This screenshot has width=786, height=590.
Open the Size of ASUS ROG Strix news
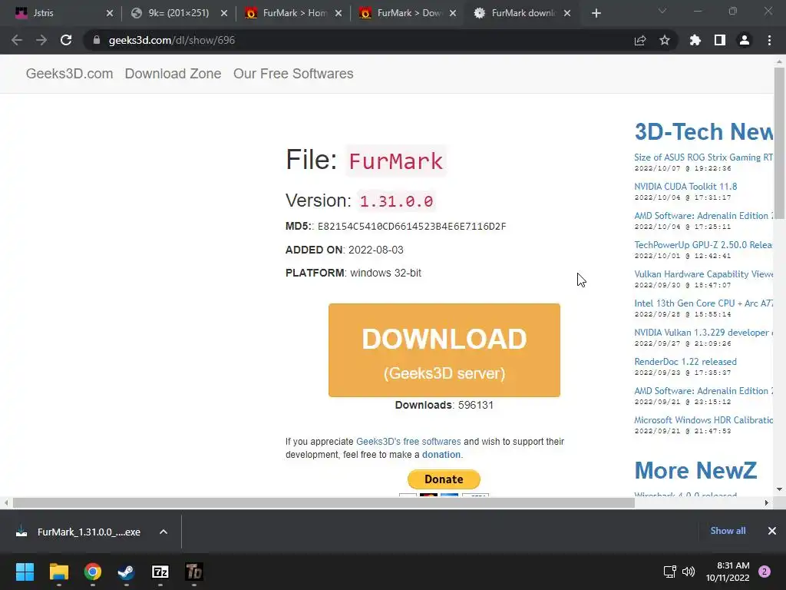pos(703,157)
